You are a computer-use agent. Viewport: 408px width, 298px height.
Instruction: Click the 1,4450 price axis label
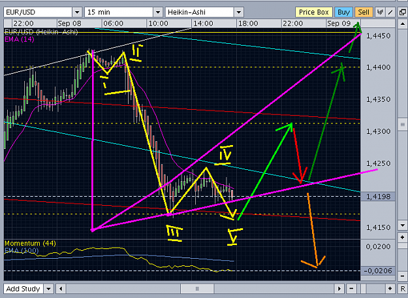pos(379,36)
